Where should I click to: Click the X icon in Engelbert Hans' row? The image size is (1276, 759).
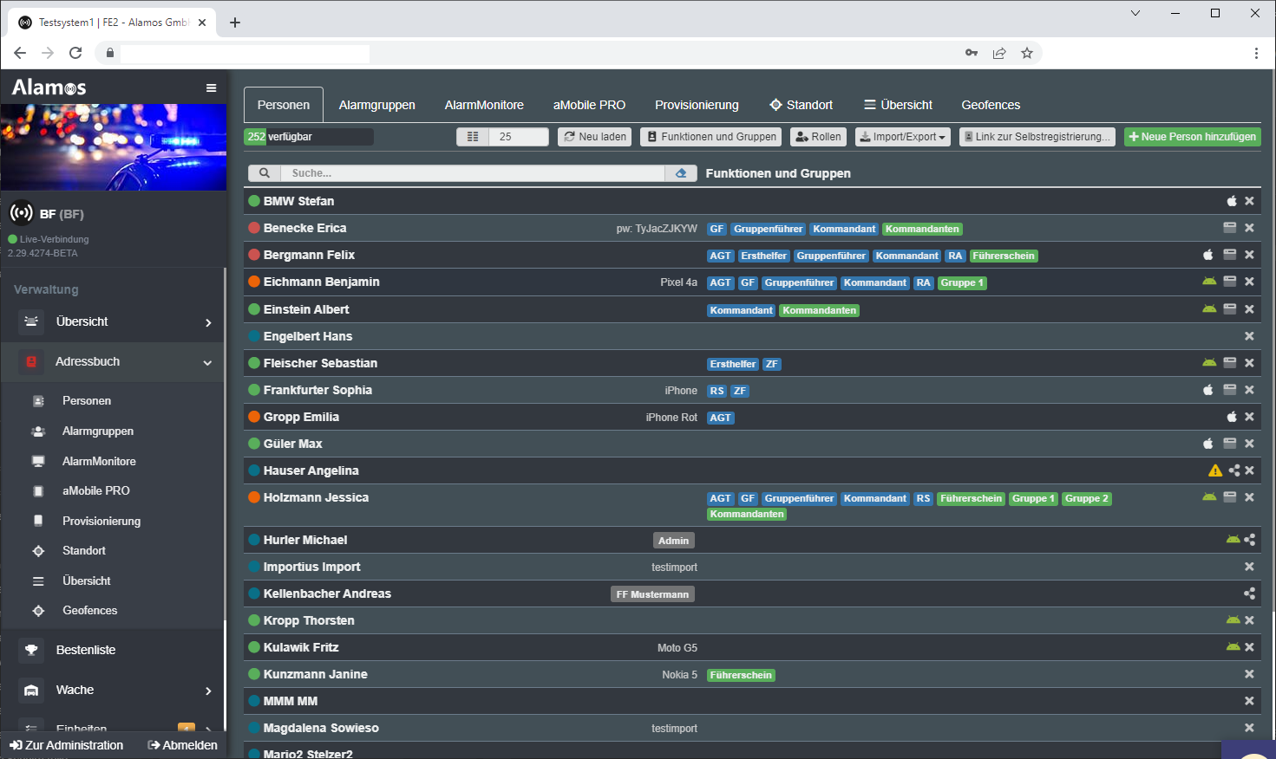[x=1249, y=336]
